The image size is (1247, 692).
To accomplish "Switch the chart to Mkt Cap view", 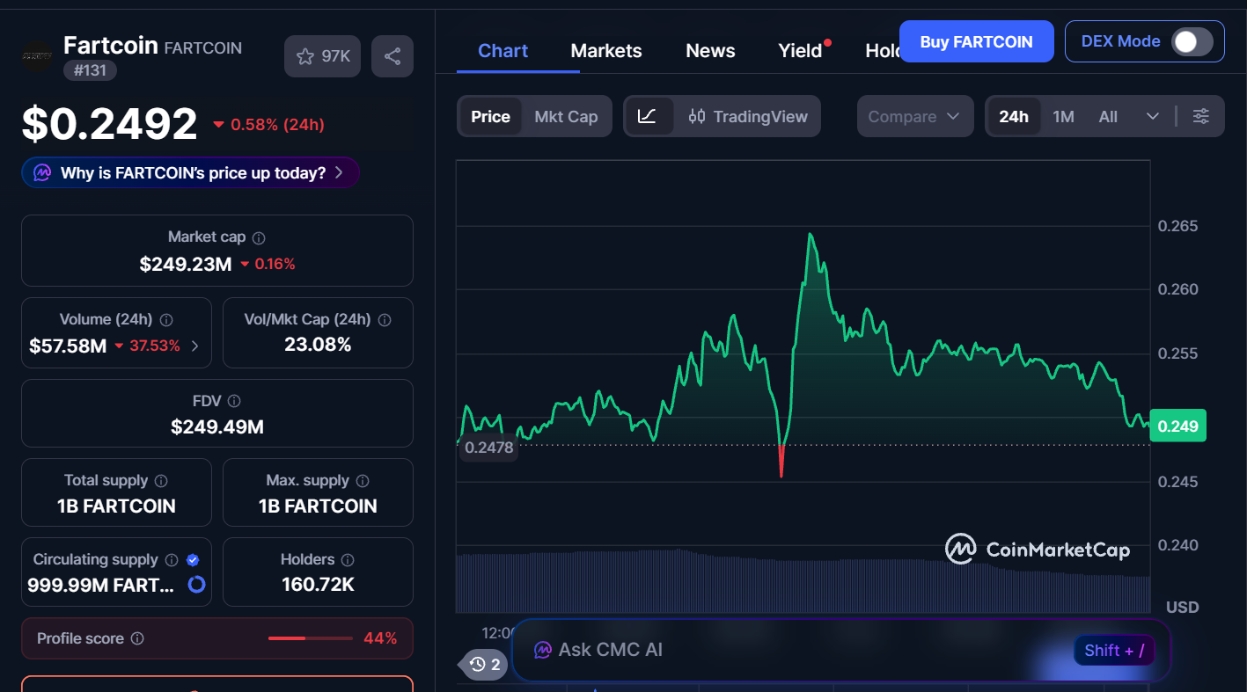I will pos(567,115).
